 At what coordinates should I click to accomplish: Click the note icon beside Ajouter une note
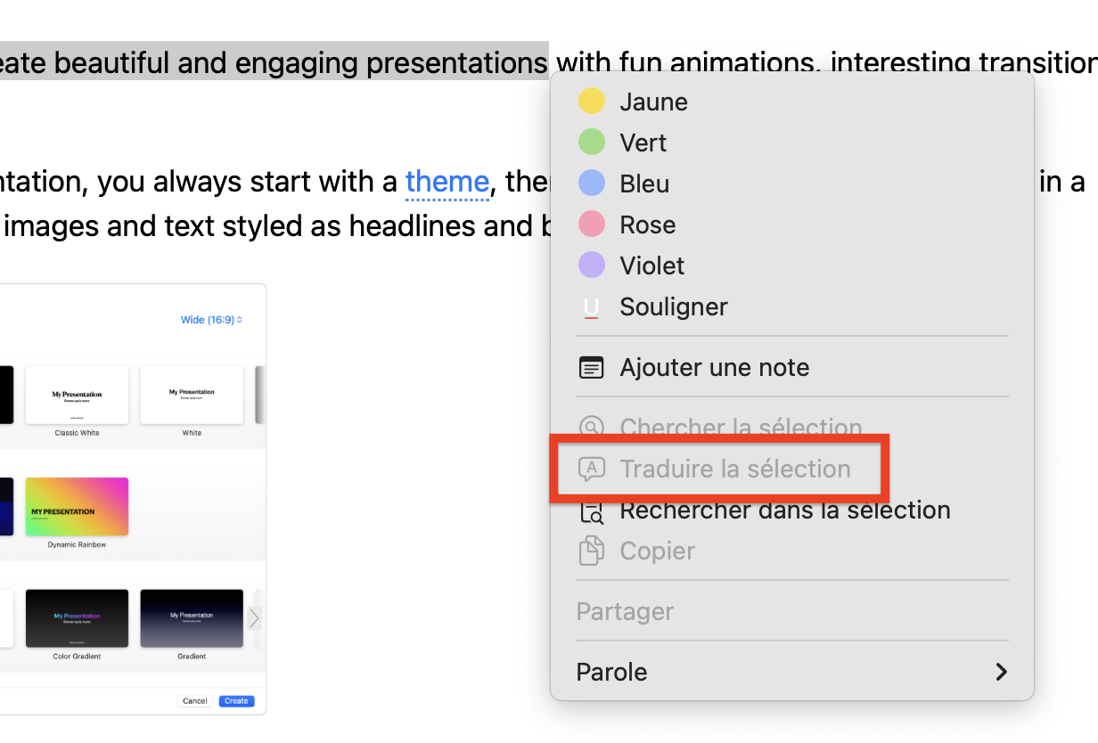[592, 367]
